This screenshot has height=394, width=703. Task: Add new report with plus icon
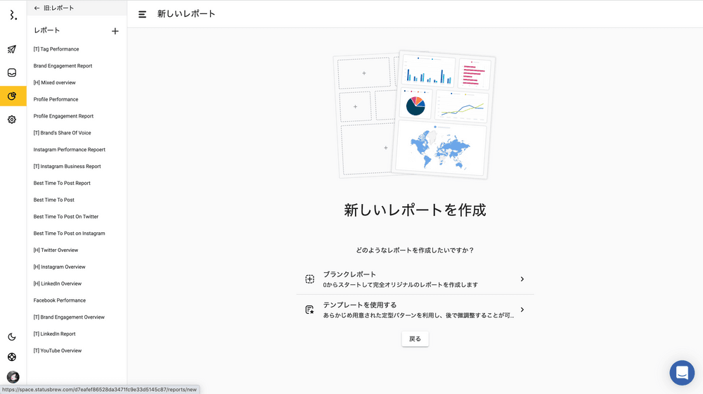[115, 31]
